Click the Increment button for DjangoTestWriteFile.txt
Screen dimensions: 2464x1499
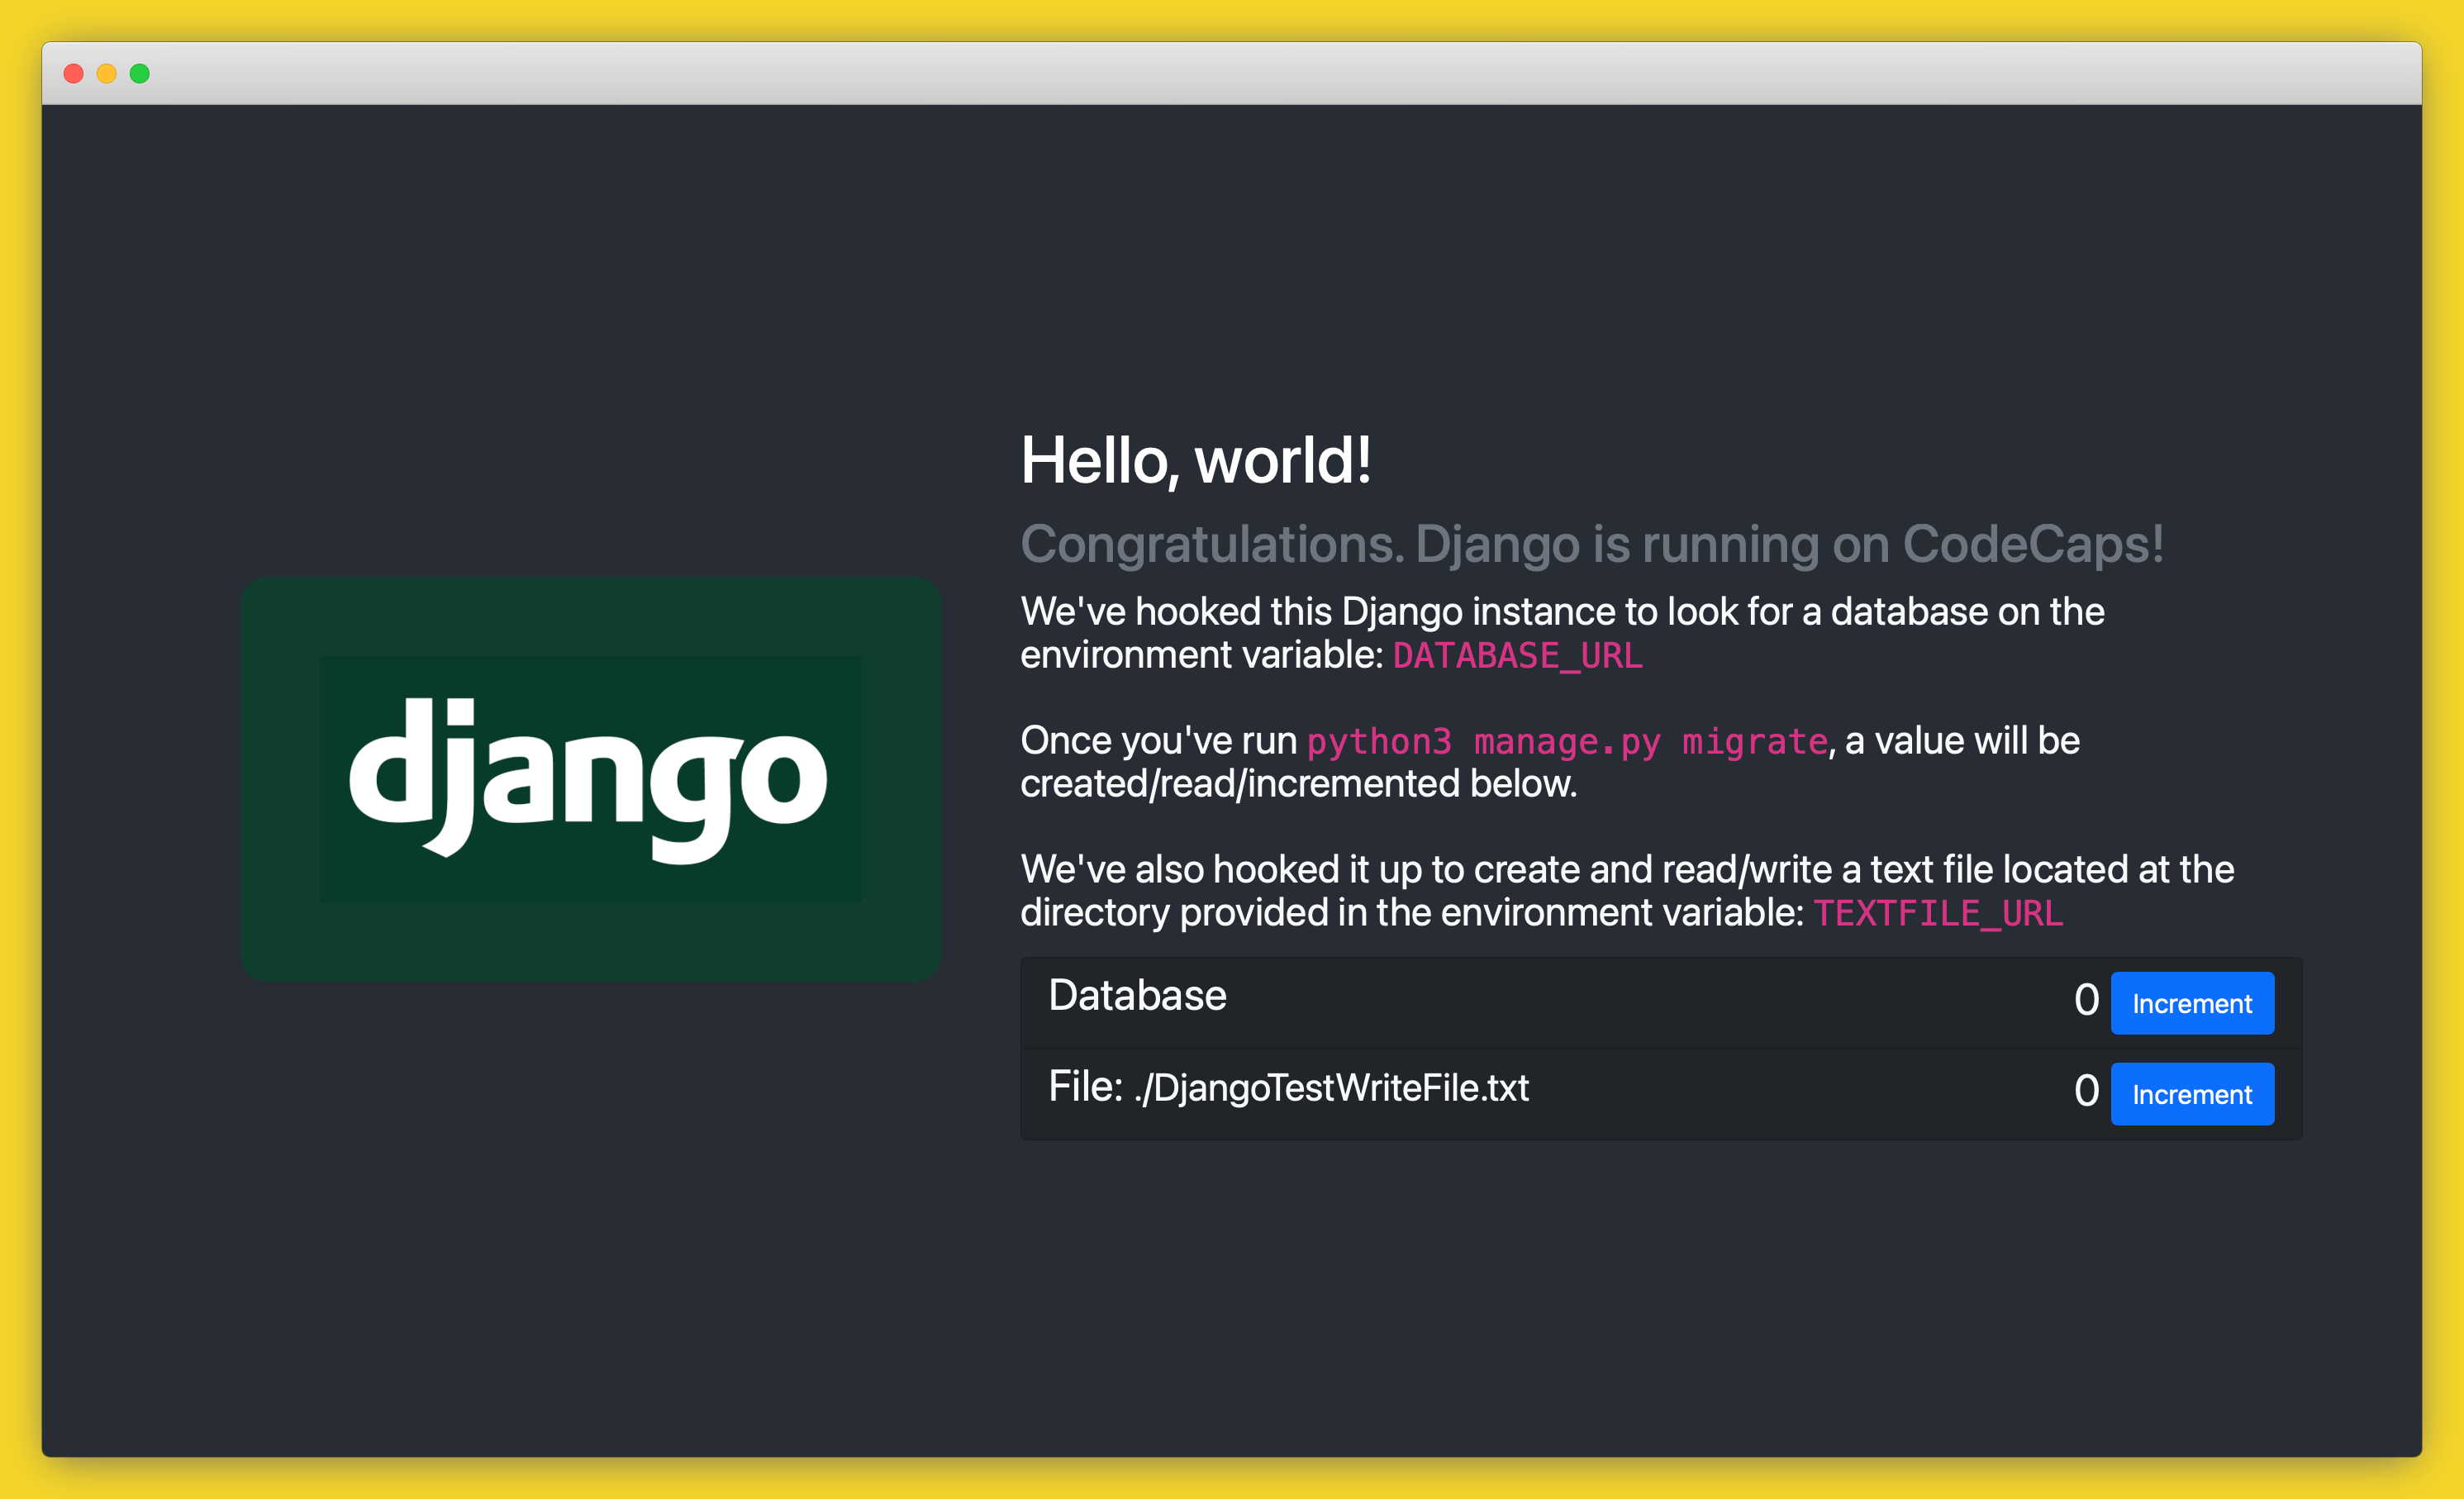(x=2192, y=1093)
